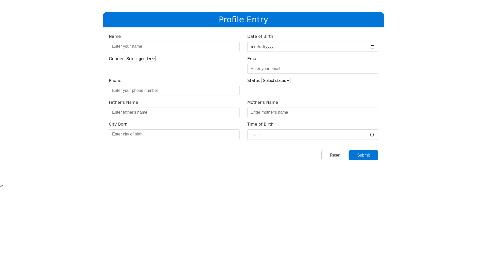The width and height of the screenshot is (487, 274).
Task: Click the Mother's Name label
Action: pos(263,102)
